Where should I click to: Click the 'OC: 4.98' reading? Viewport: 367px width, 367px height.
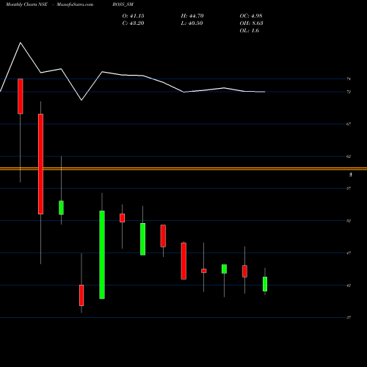pos(251,16)
